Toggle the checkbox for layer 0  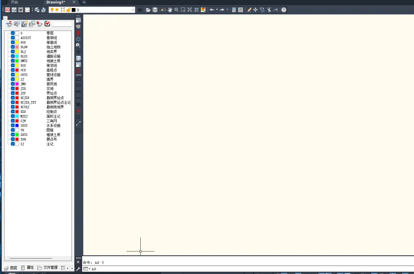(13, 33)
